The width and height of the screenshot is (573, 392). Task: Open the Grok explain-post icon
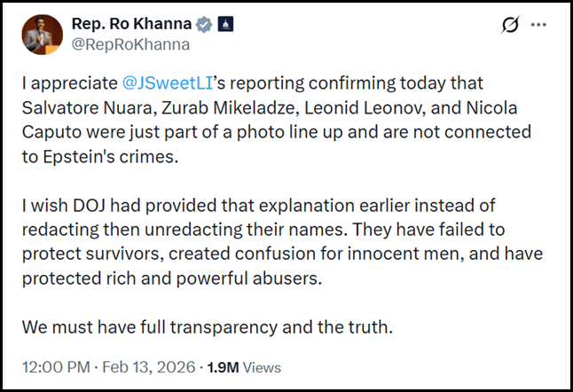(510, 27)
